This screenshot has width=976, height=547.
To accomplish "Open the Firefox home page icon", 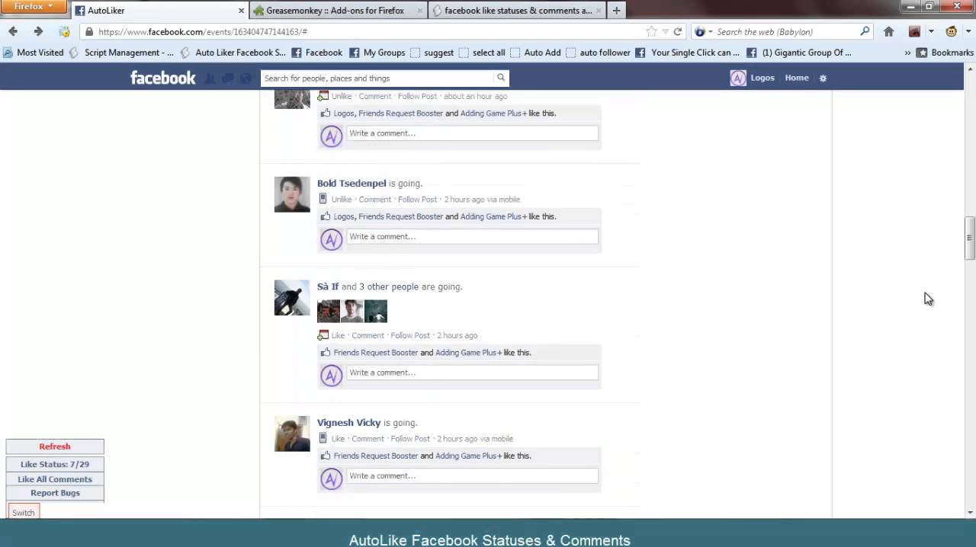I will click(x=888, y=31).
